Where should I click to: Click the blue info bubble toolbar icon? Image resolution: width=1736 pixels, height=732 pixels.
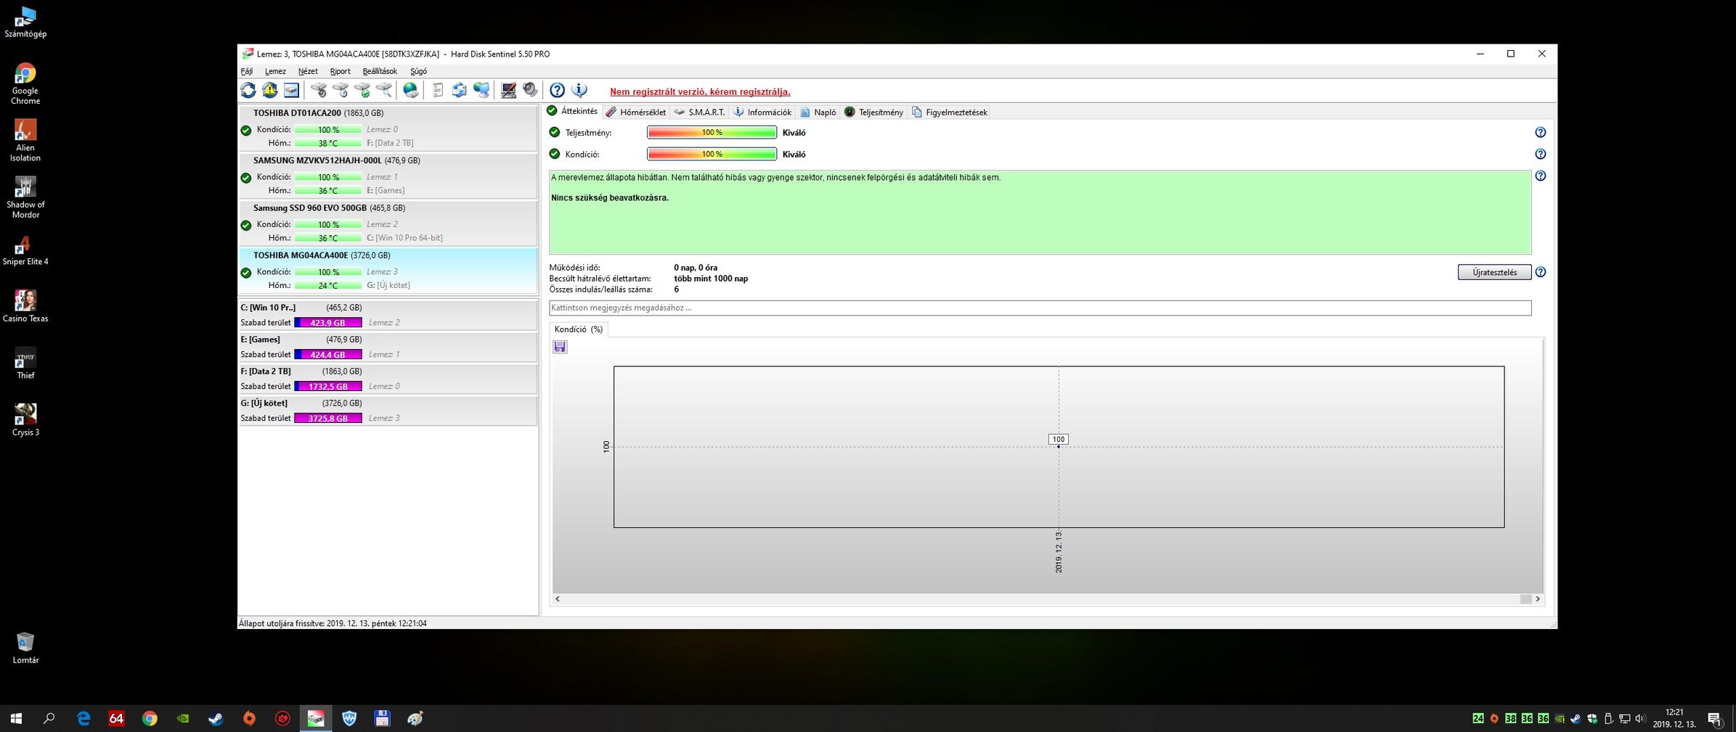point(579,90)
